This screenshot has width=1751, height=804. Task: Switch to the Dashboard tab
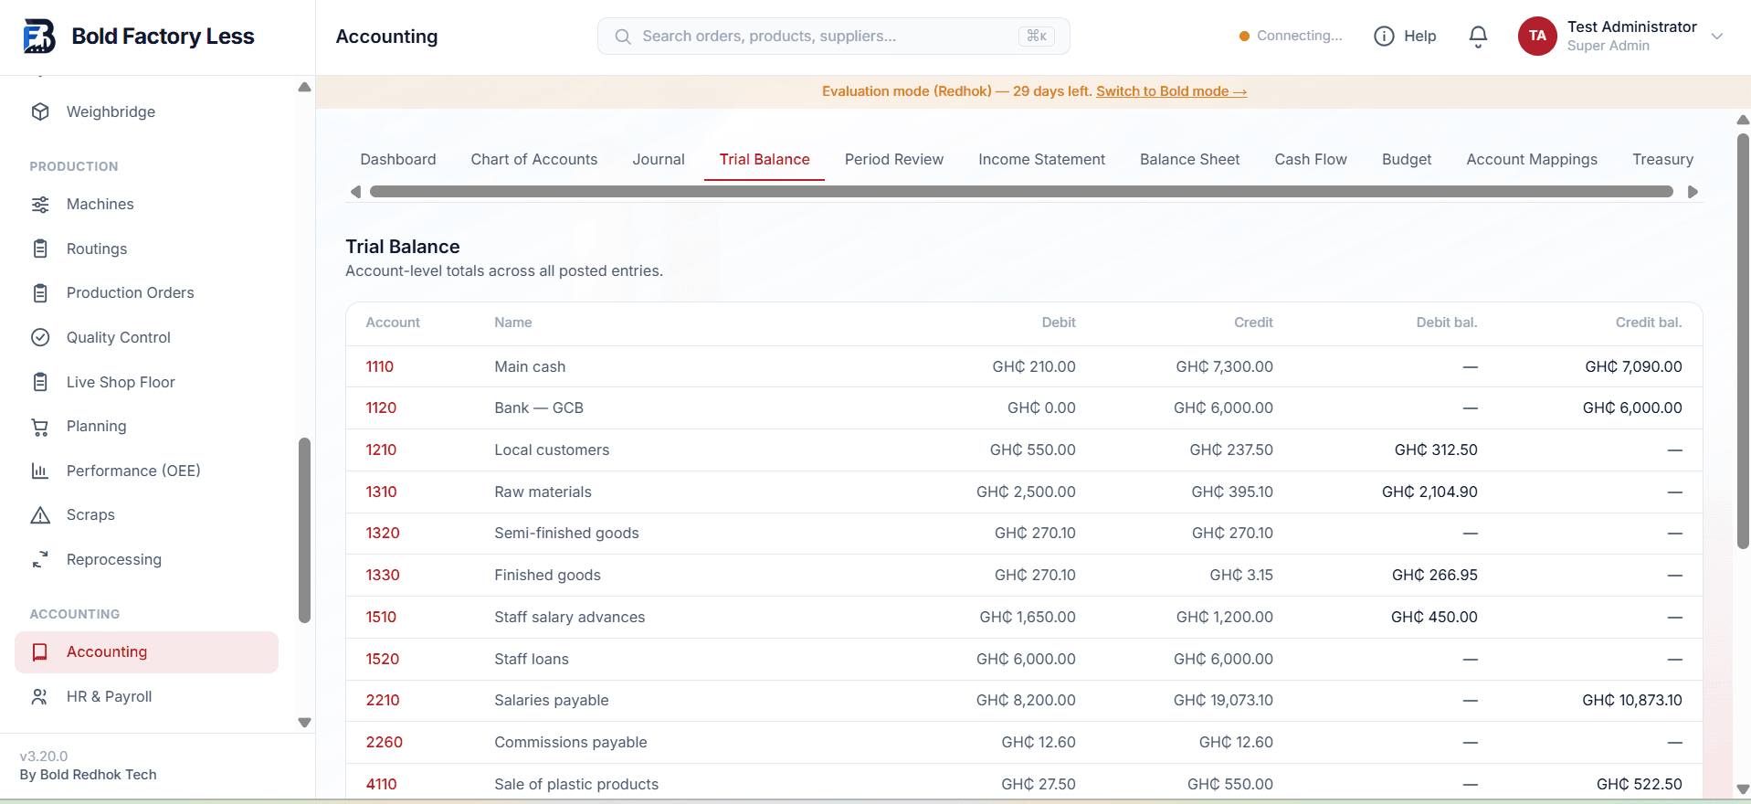pyautogui.click(x=398, y=159)
